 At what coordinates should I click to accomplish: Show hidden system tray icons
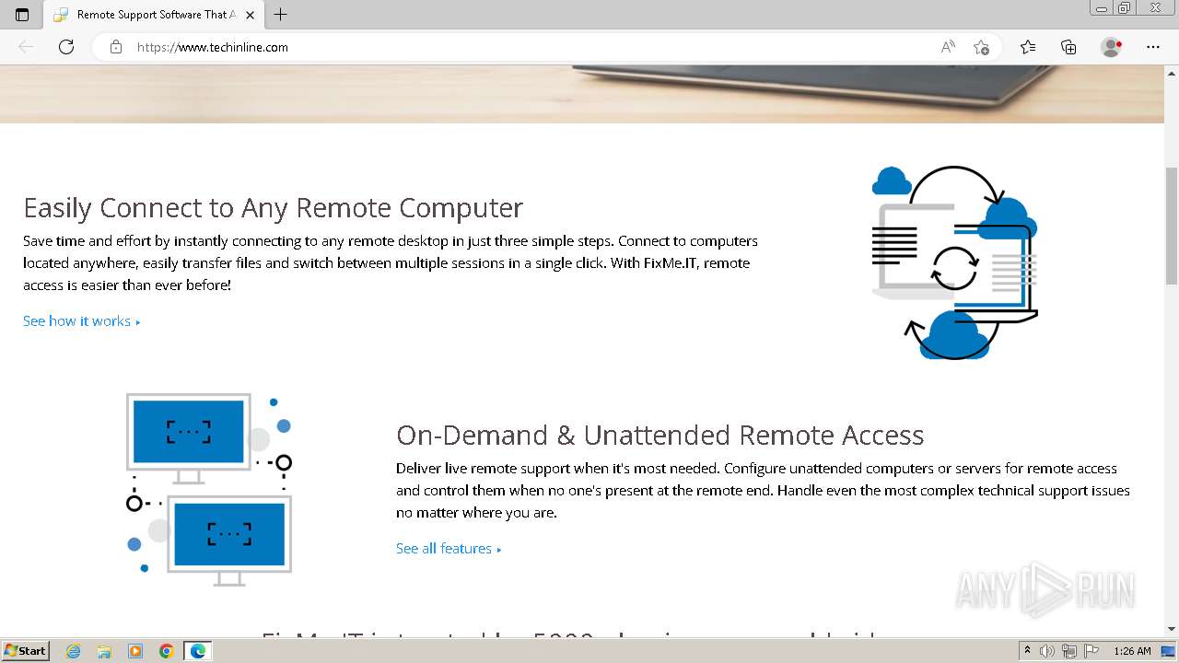1027,651
